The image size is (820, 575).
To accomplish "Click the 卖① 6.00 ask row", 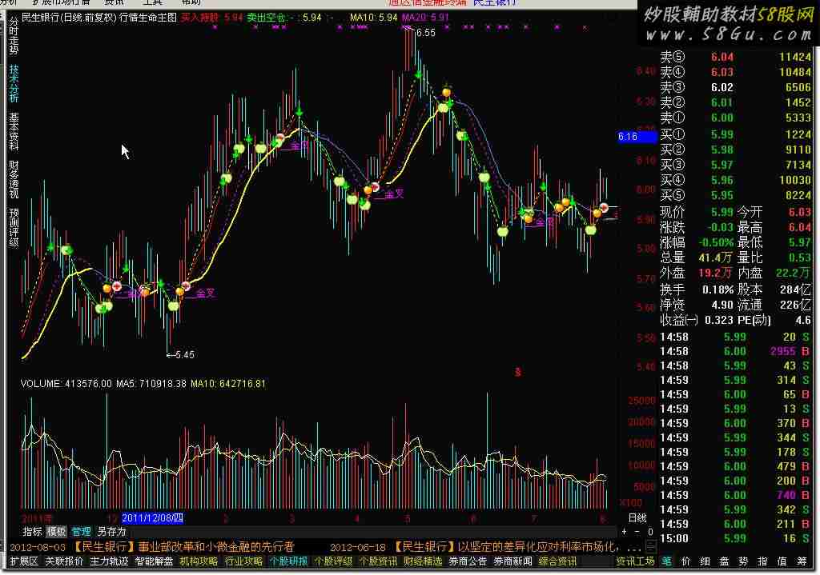I will [x=735, y=118].
